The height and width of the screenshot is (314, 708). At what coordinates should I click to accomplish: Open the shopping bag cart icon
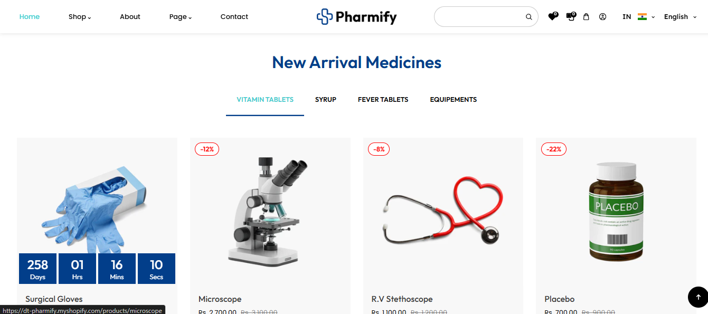point(586,16)
